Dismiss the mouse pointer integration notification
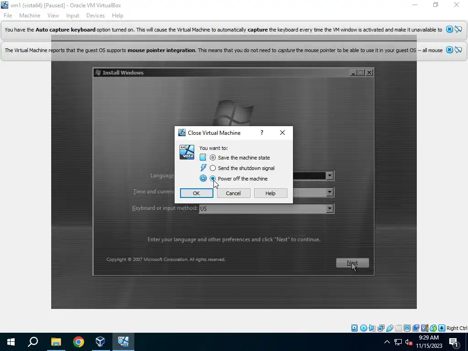 (x=449, y=50)
